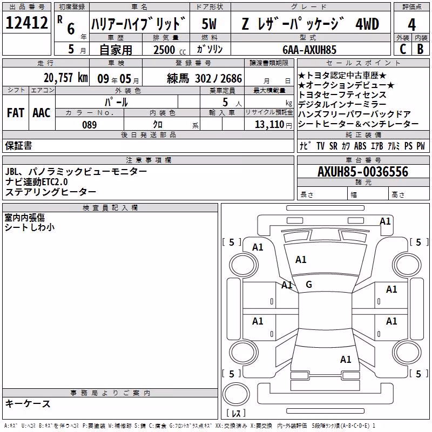This screenshot has height=432, width=432.
Task: Click the キーケース notice text
Action: point(28,404)
